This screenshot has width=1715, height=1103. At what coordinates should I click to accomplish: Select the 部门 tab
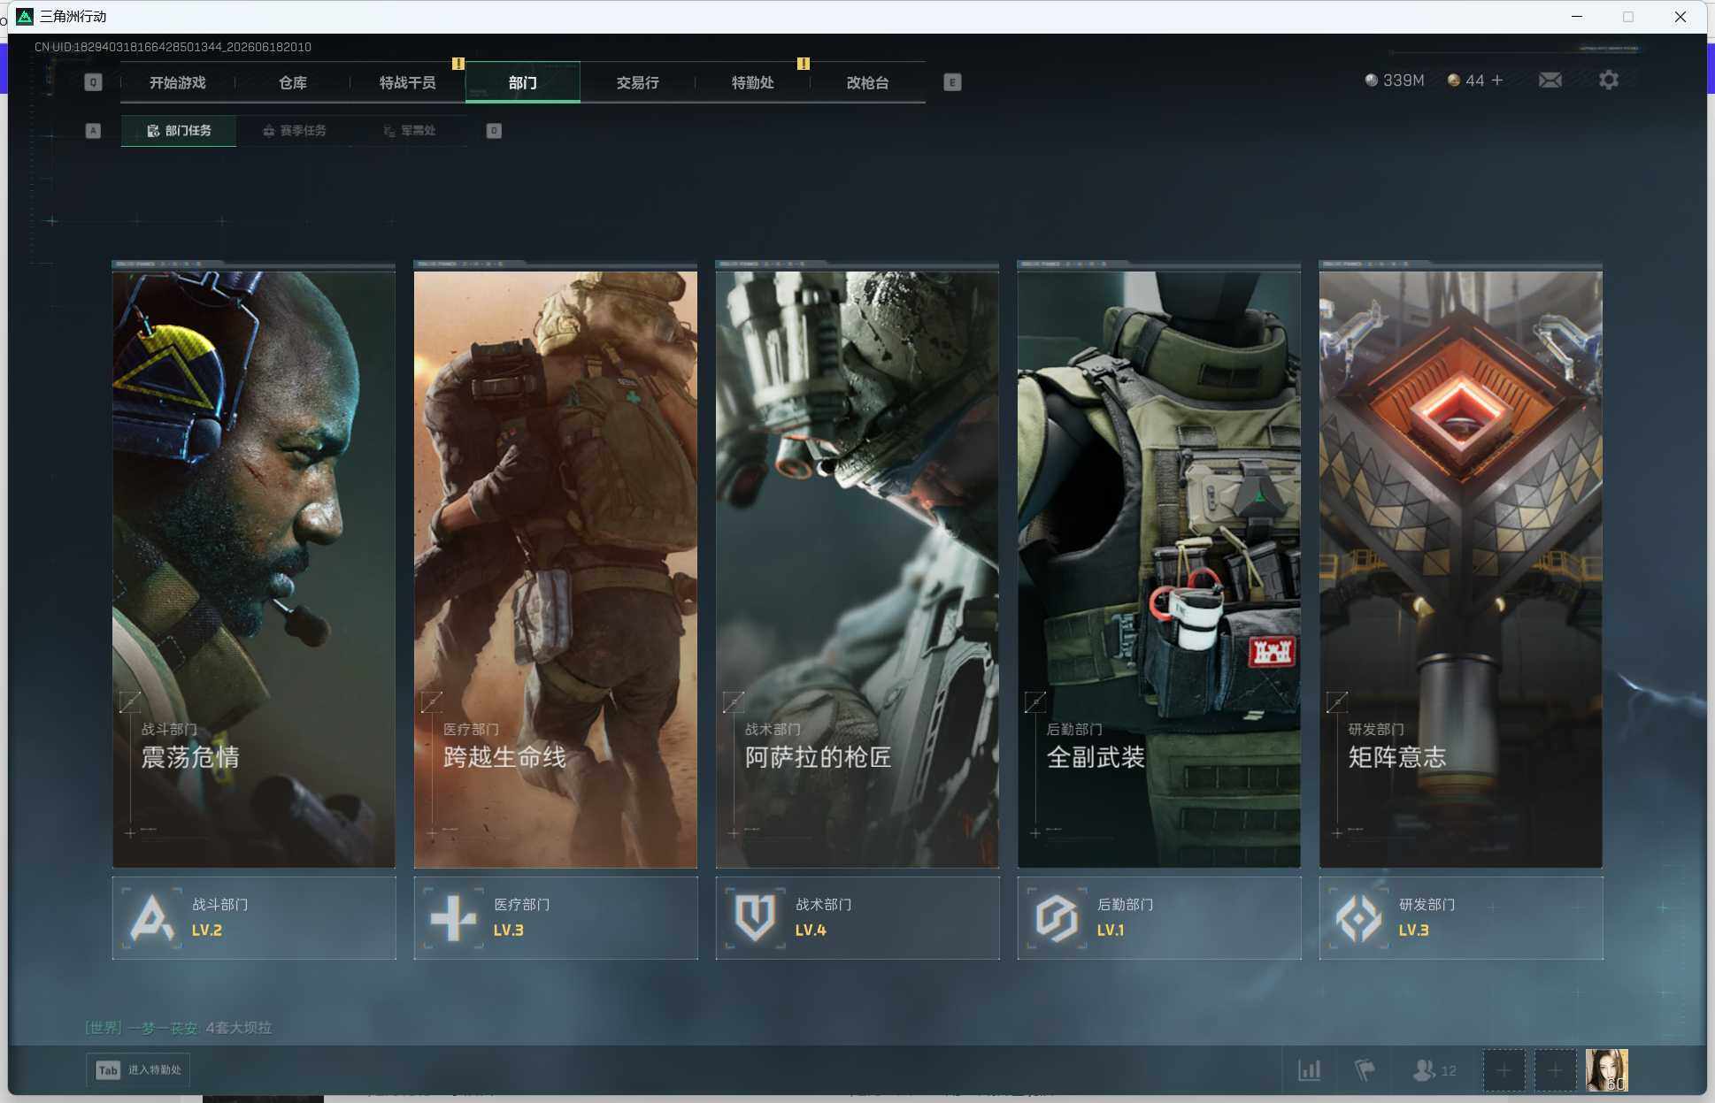pyautogui.click(x=523, y=82)
